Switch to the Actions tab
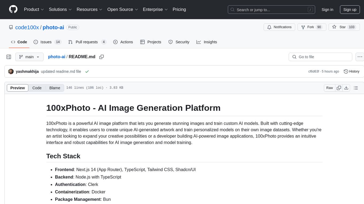 tap(123, 42)
